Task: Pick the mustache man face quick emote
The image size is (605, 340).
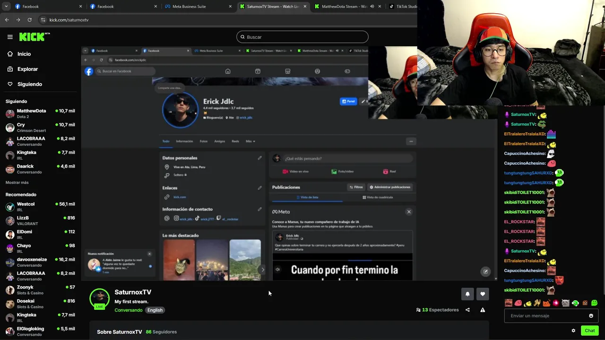Action: tap(508, 303)
